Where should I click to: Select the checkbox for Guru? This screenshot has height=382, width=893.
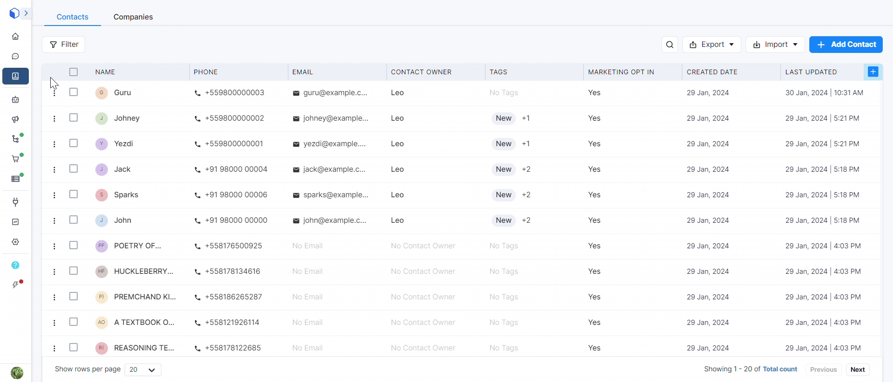[73, 92]
